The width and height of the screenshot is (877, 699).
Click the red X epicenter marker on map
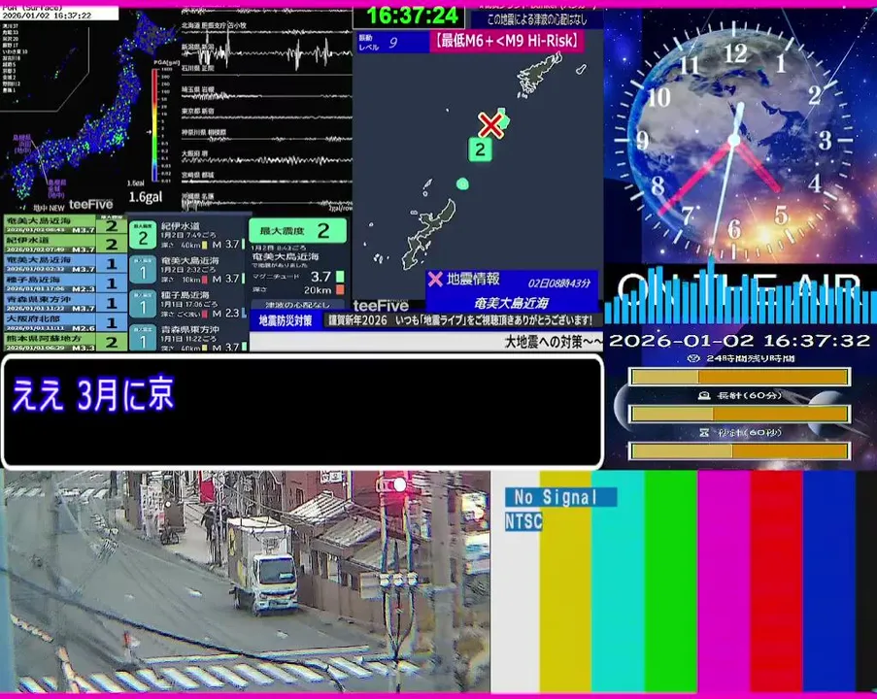point(490,125)
